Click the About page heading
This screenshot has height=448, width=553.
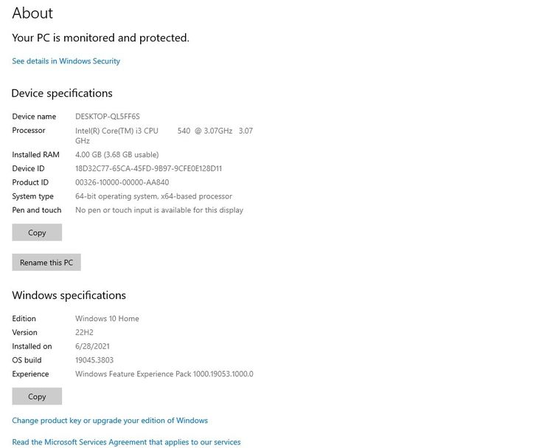[x=32, y=13]
